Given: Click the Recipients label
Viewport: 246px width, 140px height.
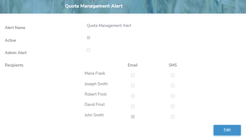Looking at the screenshot, I should point(14,65).
